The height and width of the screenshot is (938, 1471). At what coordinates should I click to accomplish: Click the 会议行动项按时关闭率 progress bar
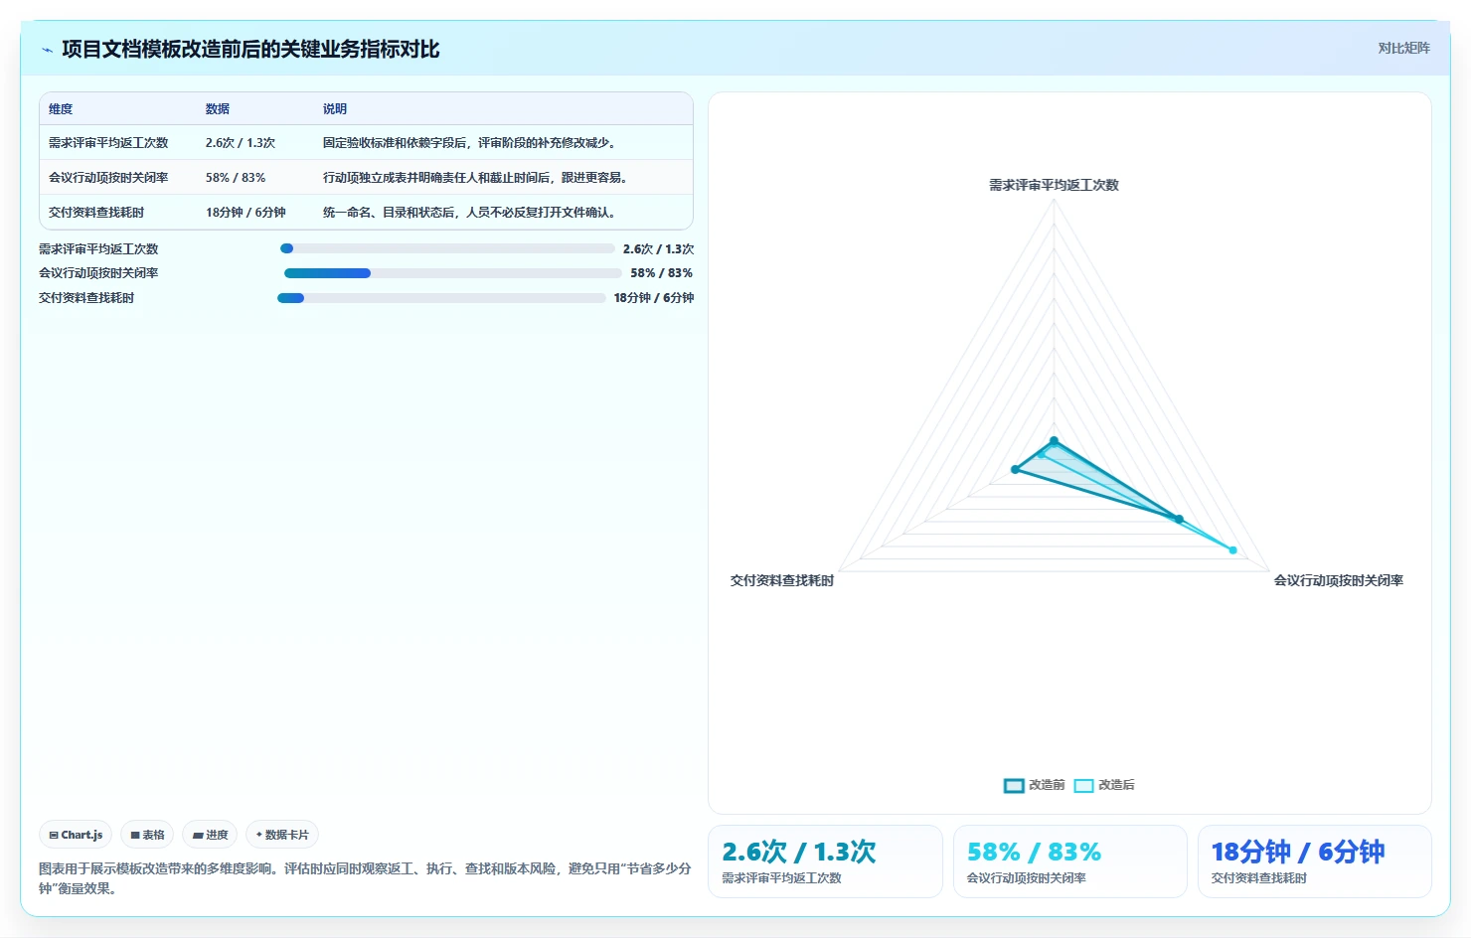[452, 273]
